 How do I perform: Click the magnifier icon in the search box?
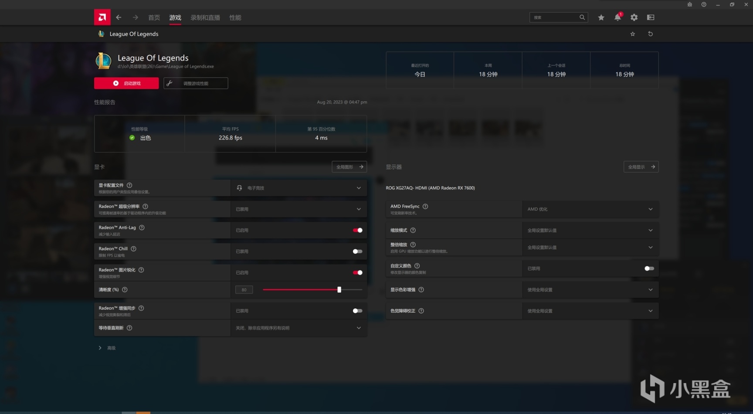582,17
